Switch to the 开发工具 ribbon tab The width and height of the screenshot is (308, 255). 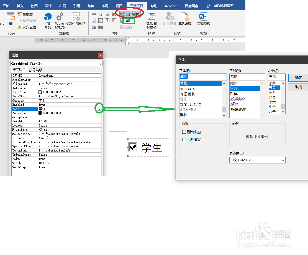pyautogui.click(x=137, y=6)
